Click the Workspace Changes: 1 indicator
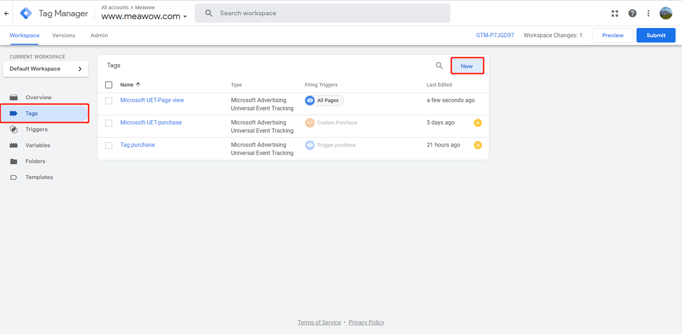682x334 pixels. [x=553, y=36]
